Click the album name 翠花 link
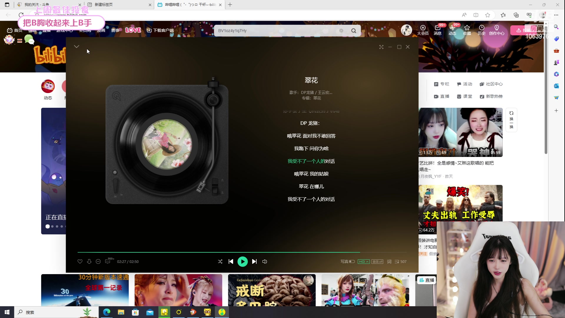 click(x=317, y=98)
